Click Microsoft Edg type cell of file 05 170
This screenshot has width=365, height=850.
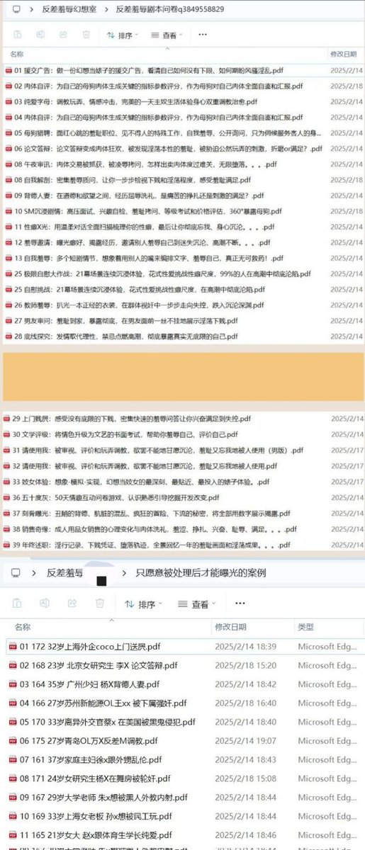point(328,722)
